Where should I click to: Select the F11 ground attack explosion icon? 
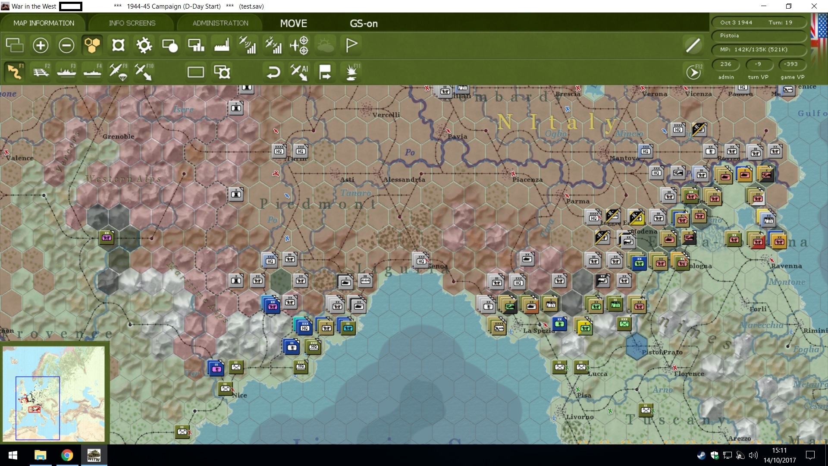pos(352,72)
